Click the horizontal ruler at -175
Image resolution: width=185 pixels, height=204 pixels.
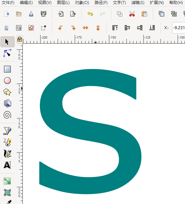pyautogui.click(x=79, y=38)
